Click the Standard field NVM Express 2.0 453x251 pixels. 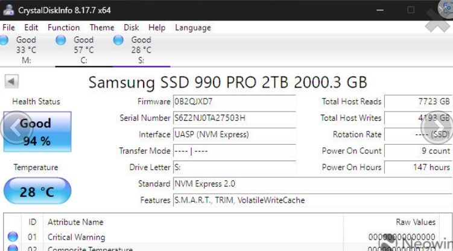313,184
